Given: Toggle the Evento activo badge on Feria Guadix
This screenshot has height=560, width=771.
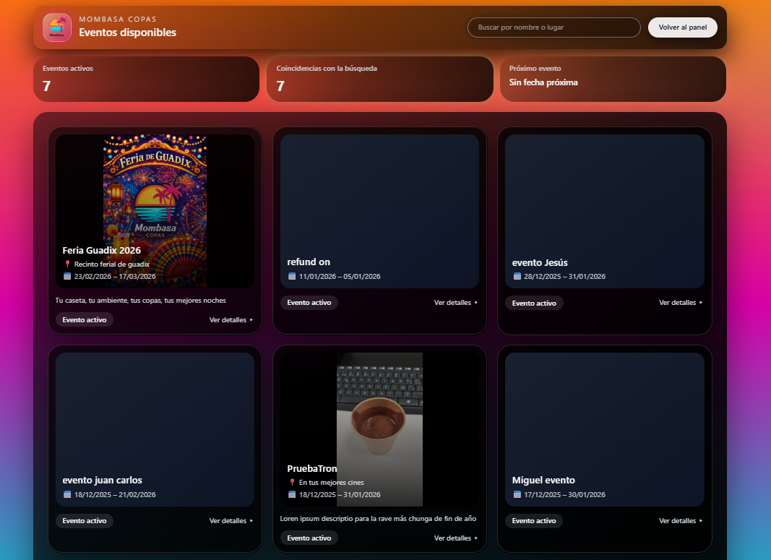Looking at the screenshot, I should [84, 319].
